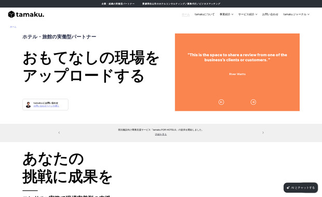Click 企業・組織の実働型パートナー in top bar
Screen dimensions: 322x197
coord(118,4)
